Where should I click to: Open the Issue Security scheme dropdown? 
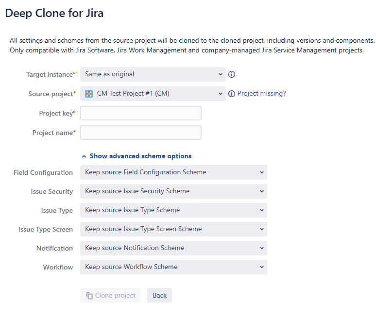click(x=173, y=191)
